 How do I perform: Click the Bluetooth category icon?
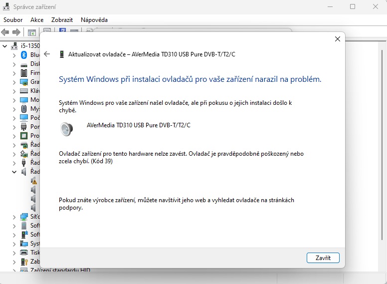(x=23, y=55)
